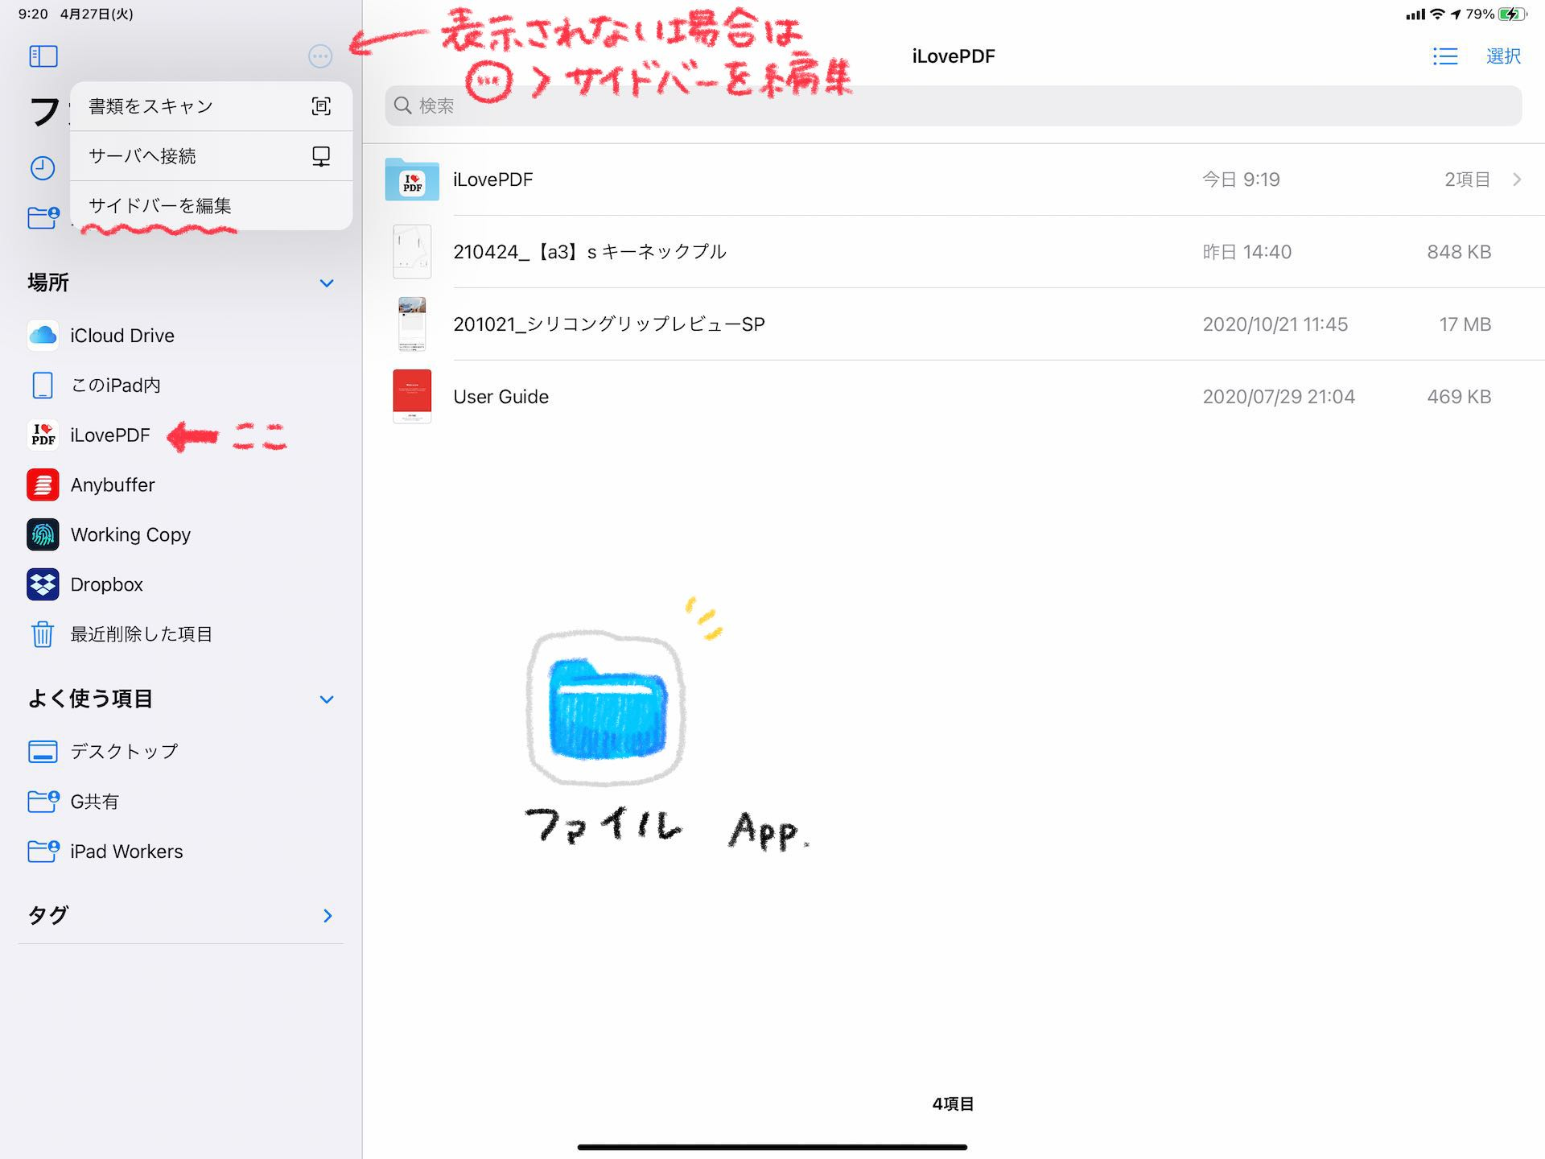Screen dimensions: 1545x1159
Task: Open the 210424 file thumbnail
Action: click(412, 252)
